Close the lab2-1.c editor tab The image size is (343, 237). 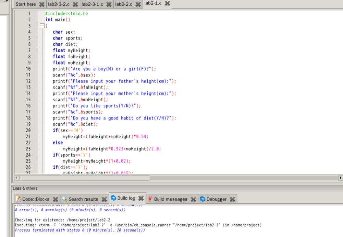(x=167, y=3)
